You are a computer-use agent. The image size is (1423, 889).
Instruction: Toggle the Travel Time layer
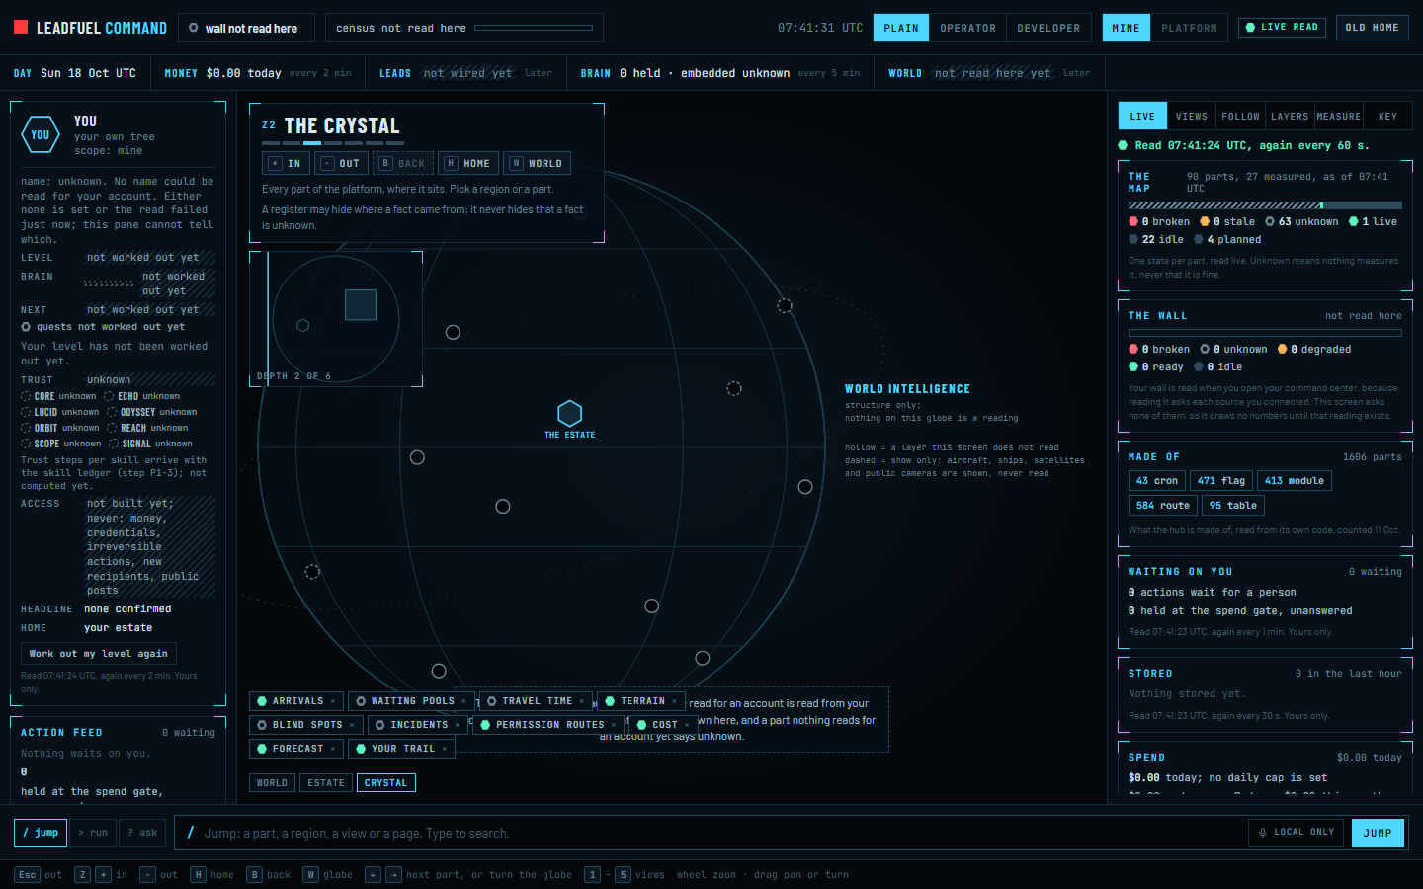tap(536, 701)
